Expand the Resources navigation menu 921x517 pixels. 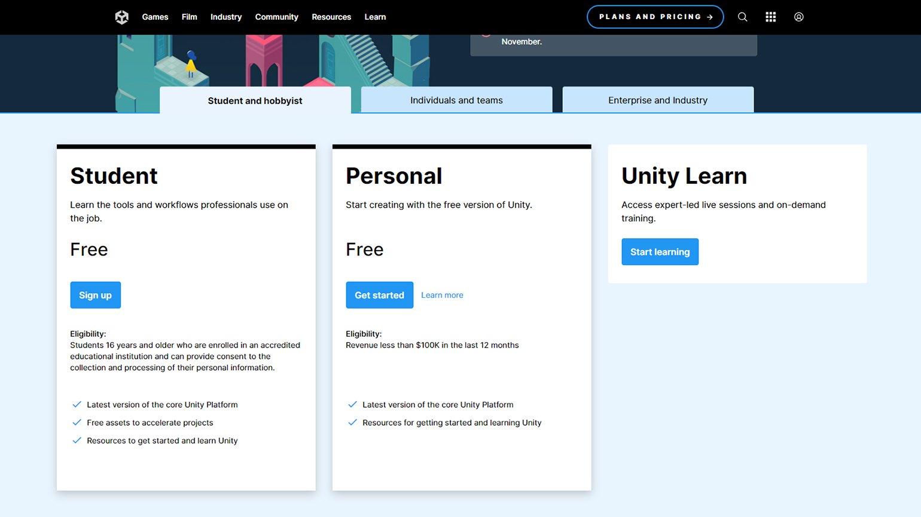pyautogui.click(x=331, y=17)
